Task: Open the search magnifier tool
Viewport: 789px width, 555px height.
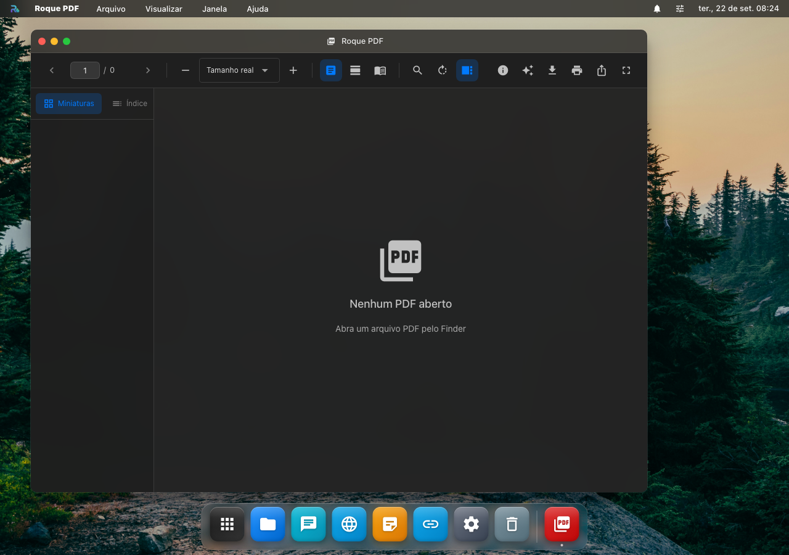Action: (418, 70)
